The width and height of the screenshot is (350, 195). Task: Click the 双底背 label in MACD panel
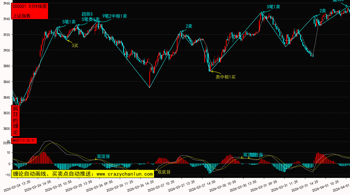pos(164,172)
